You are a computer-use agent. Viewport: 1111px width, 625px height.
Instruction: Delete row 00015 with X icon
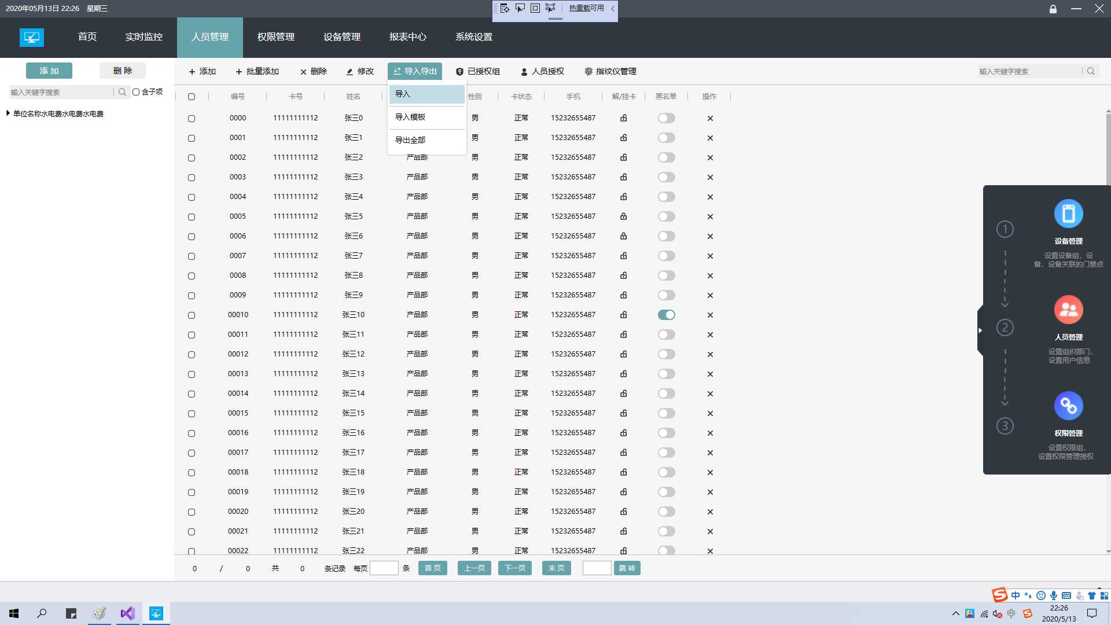pos(710,414)
